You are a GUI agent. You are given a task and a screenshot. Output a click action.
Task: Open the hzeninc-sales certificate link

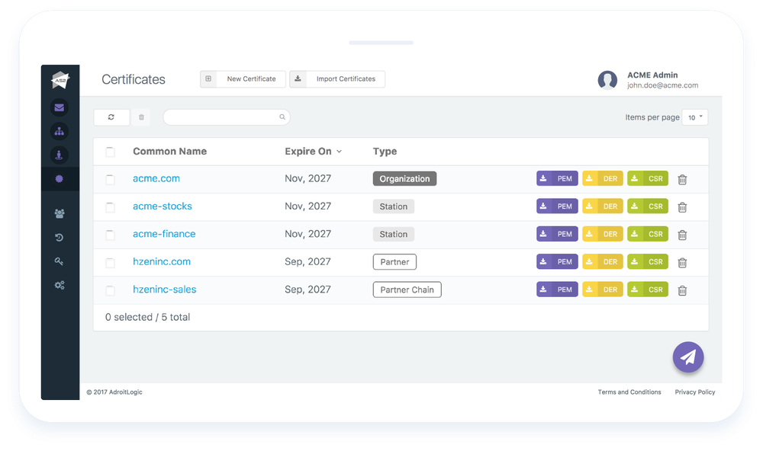point(165,289)
